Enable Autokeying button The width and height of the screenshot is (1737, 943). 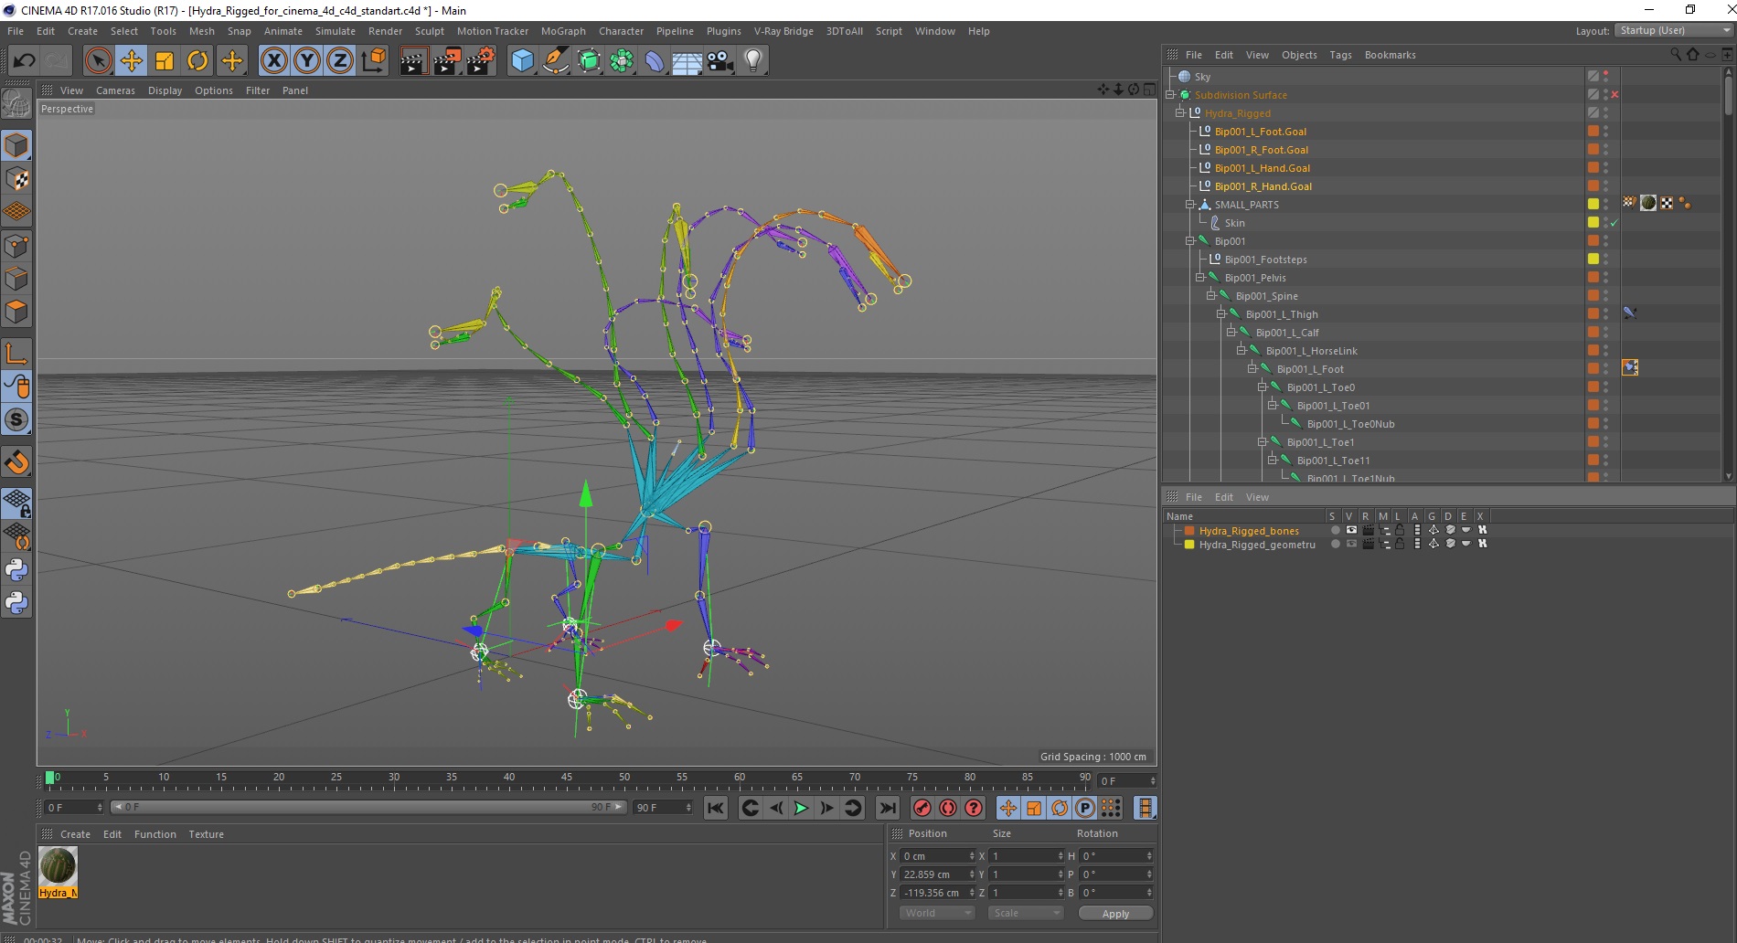tap(948, 808)
